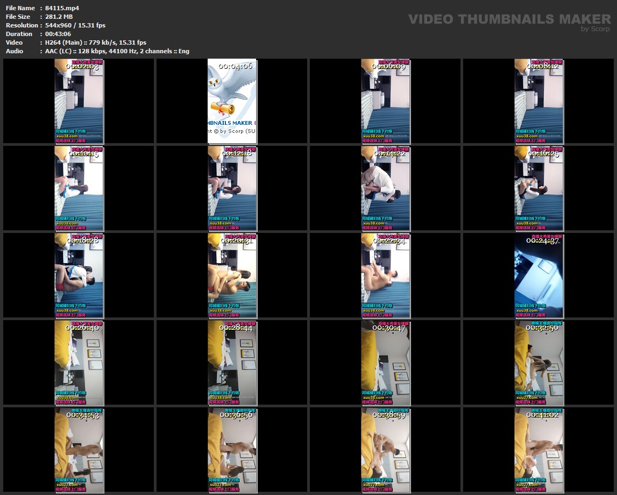
Task: Click the 'by Scorp' credit text
Action: coord(595,29)
